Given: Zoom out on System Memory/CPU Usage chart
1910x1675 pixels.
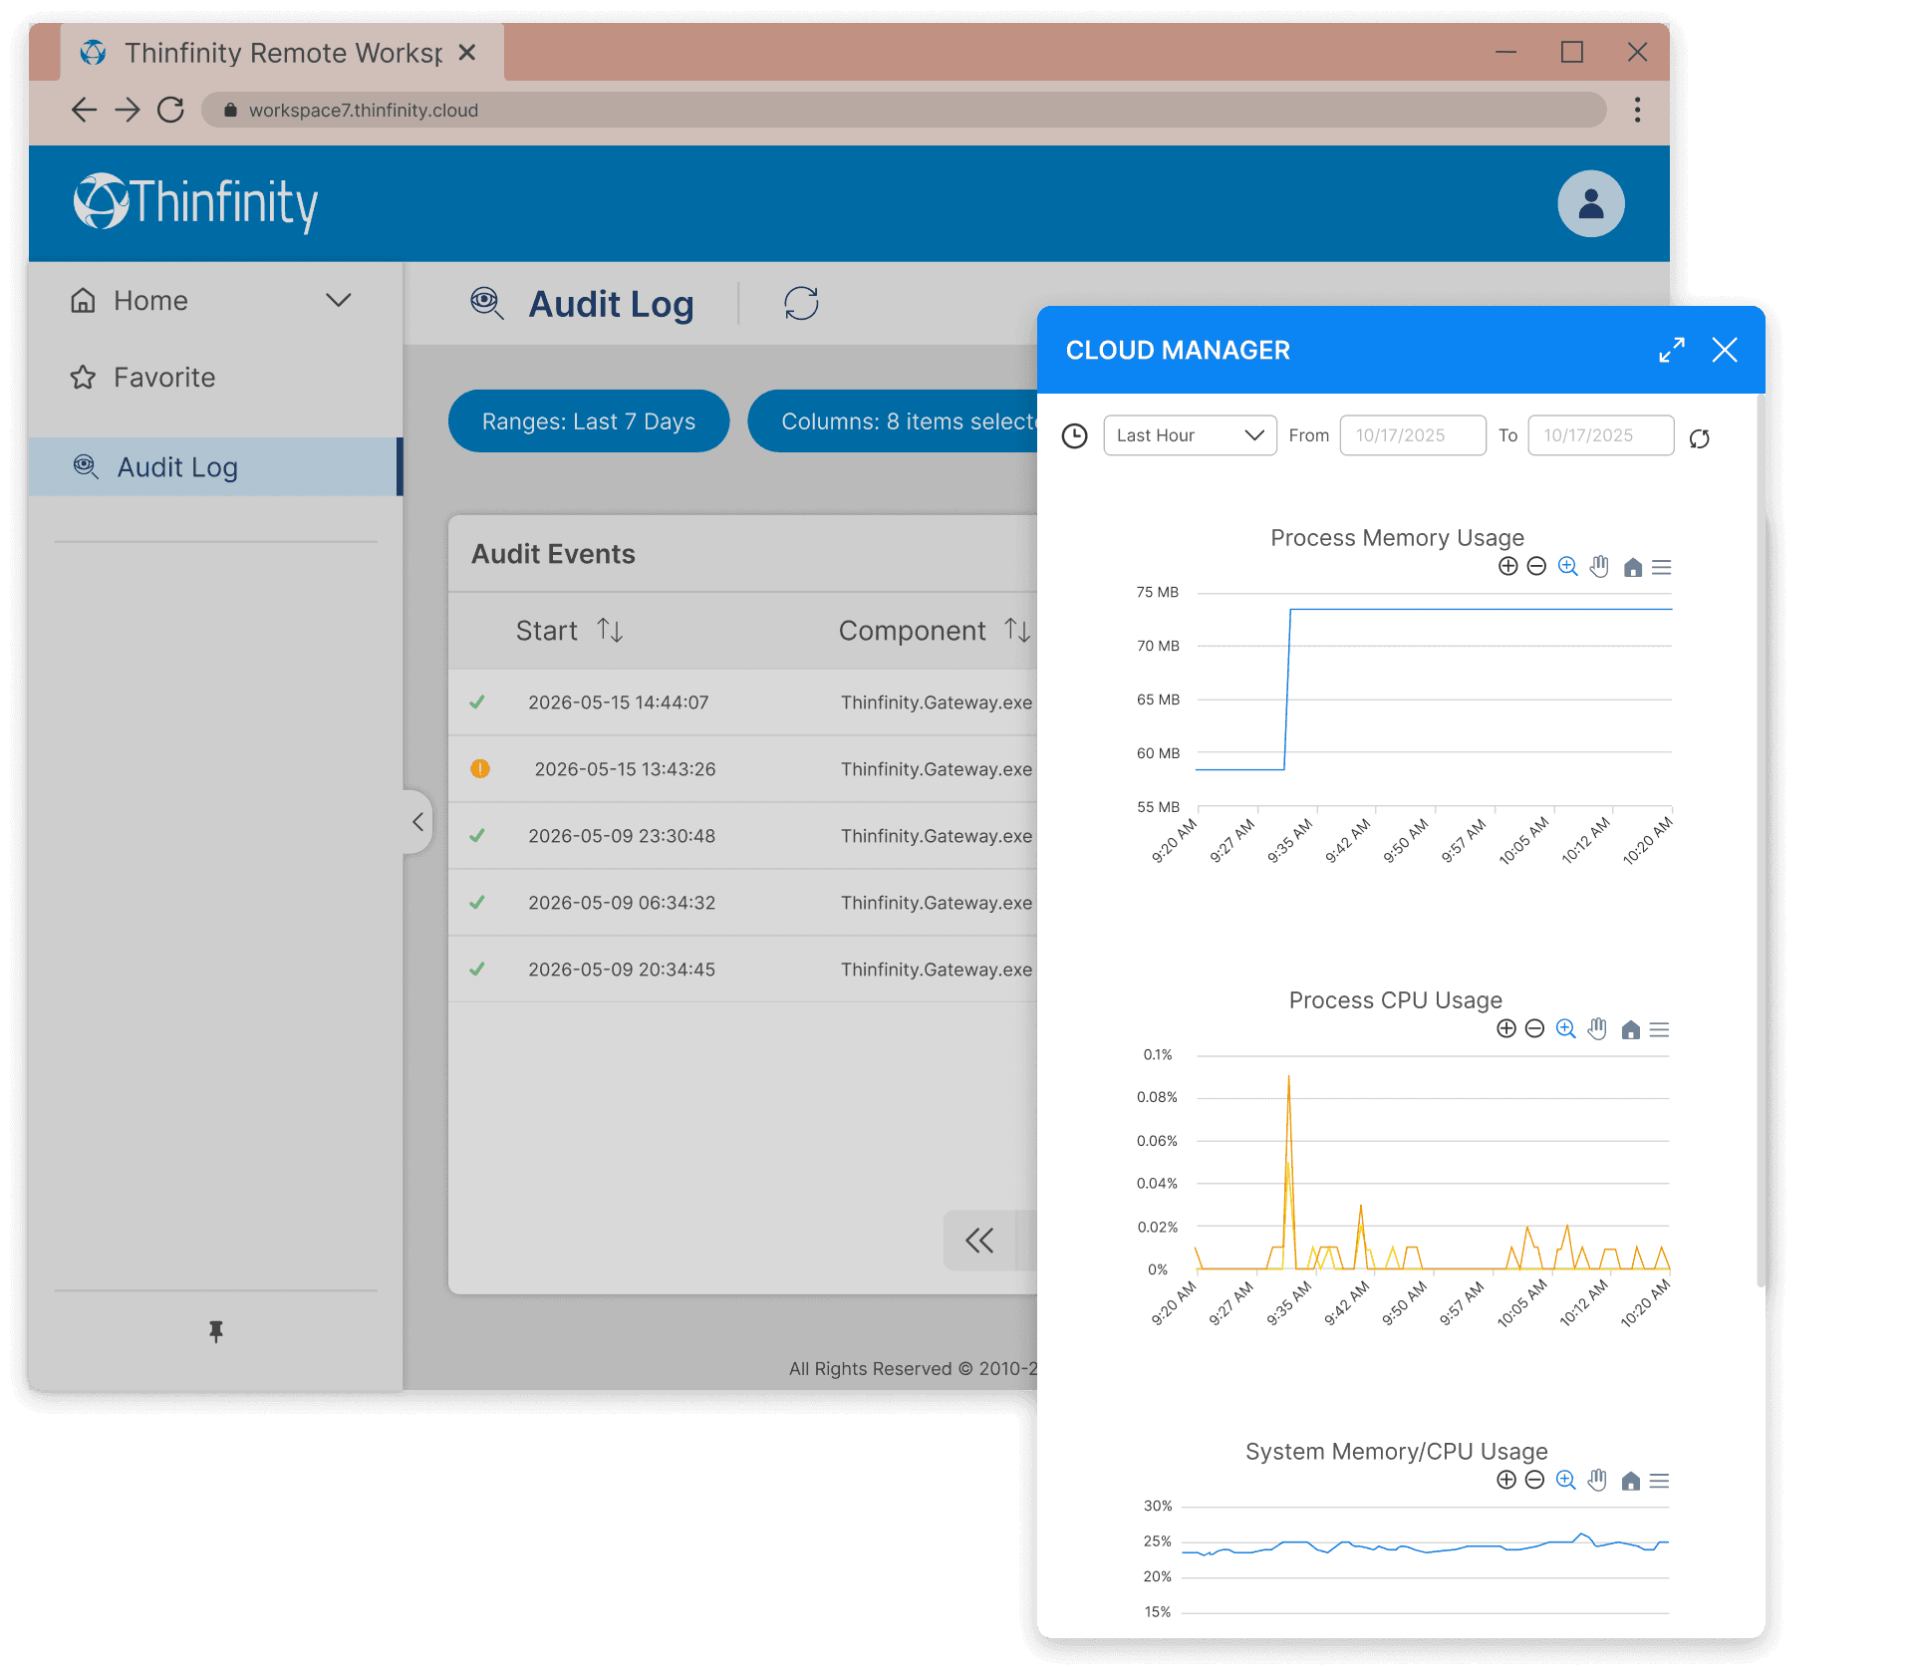Looking at the screenshot, I should (x=1534, y=1481).
